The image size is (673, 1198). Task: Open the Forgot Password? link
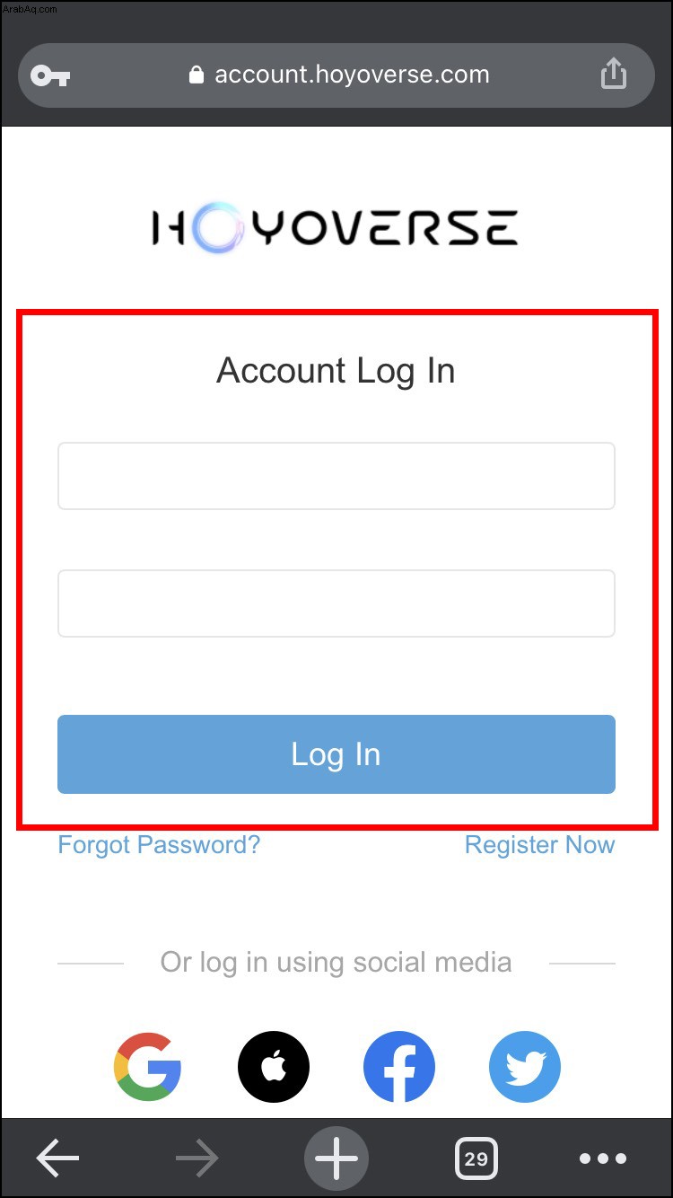click(x=159, y=845)
